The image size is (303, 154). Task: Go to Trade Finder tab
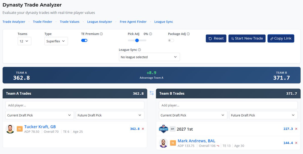(42, 22)
